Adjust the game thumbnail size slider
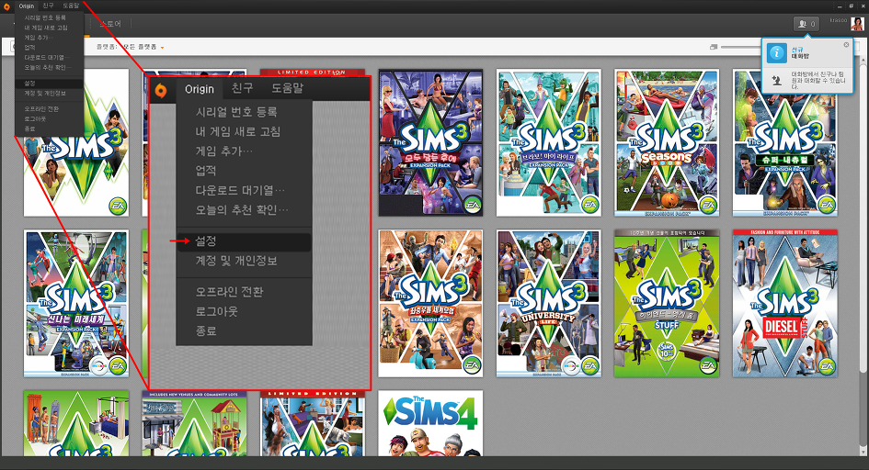Screen dimensions: 869x470 click(740, 47)
